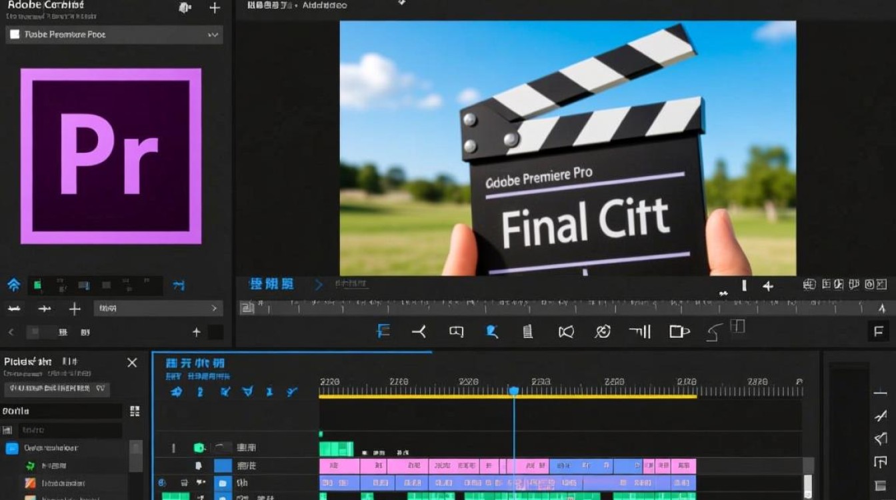The width and height of the screenshot is (896, 500).
Task: Click the dark swatch at the end of the back-chevron row
Action: pos(215,332)
